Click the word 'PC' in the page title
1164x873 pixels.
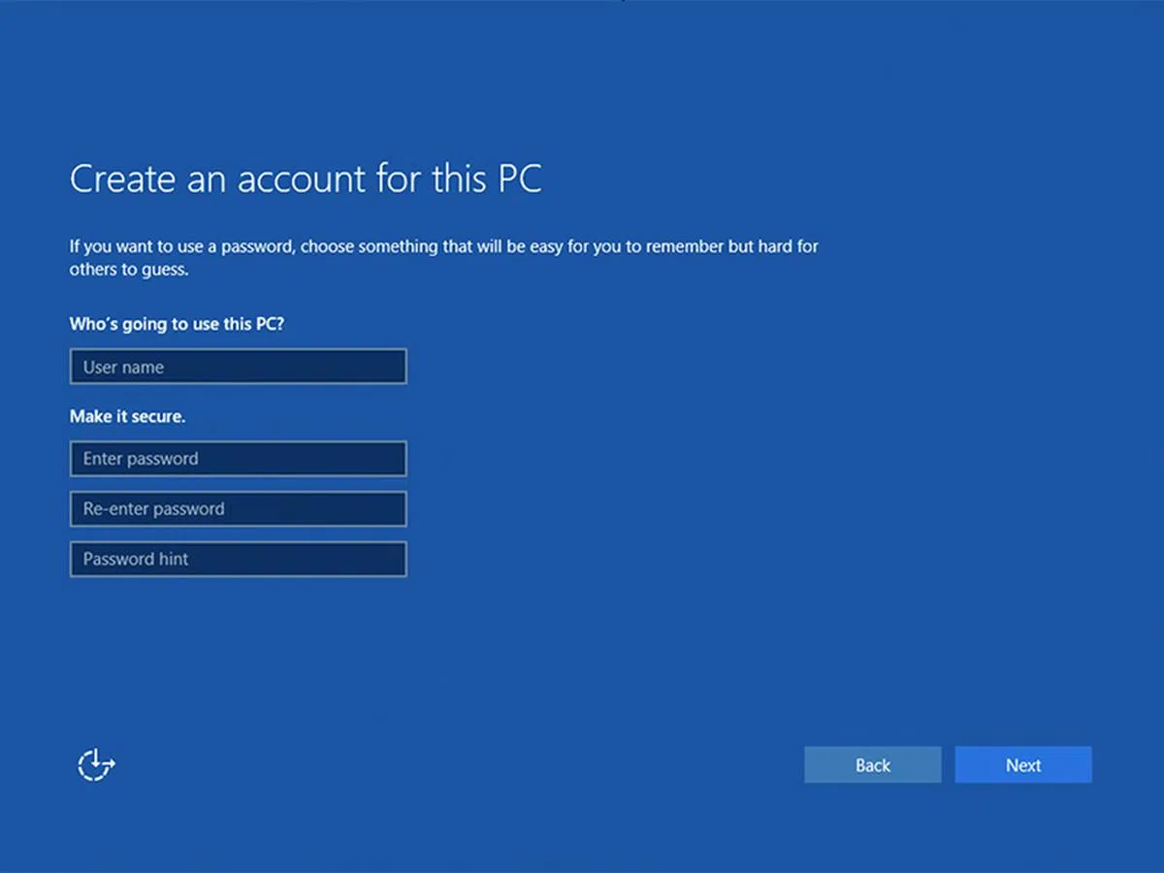click(x=518, y=179)
